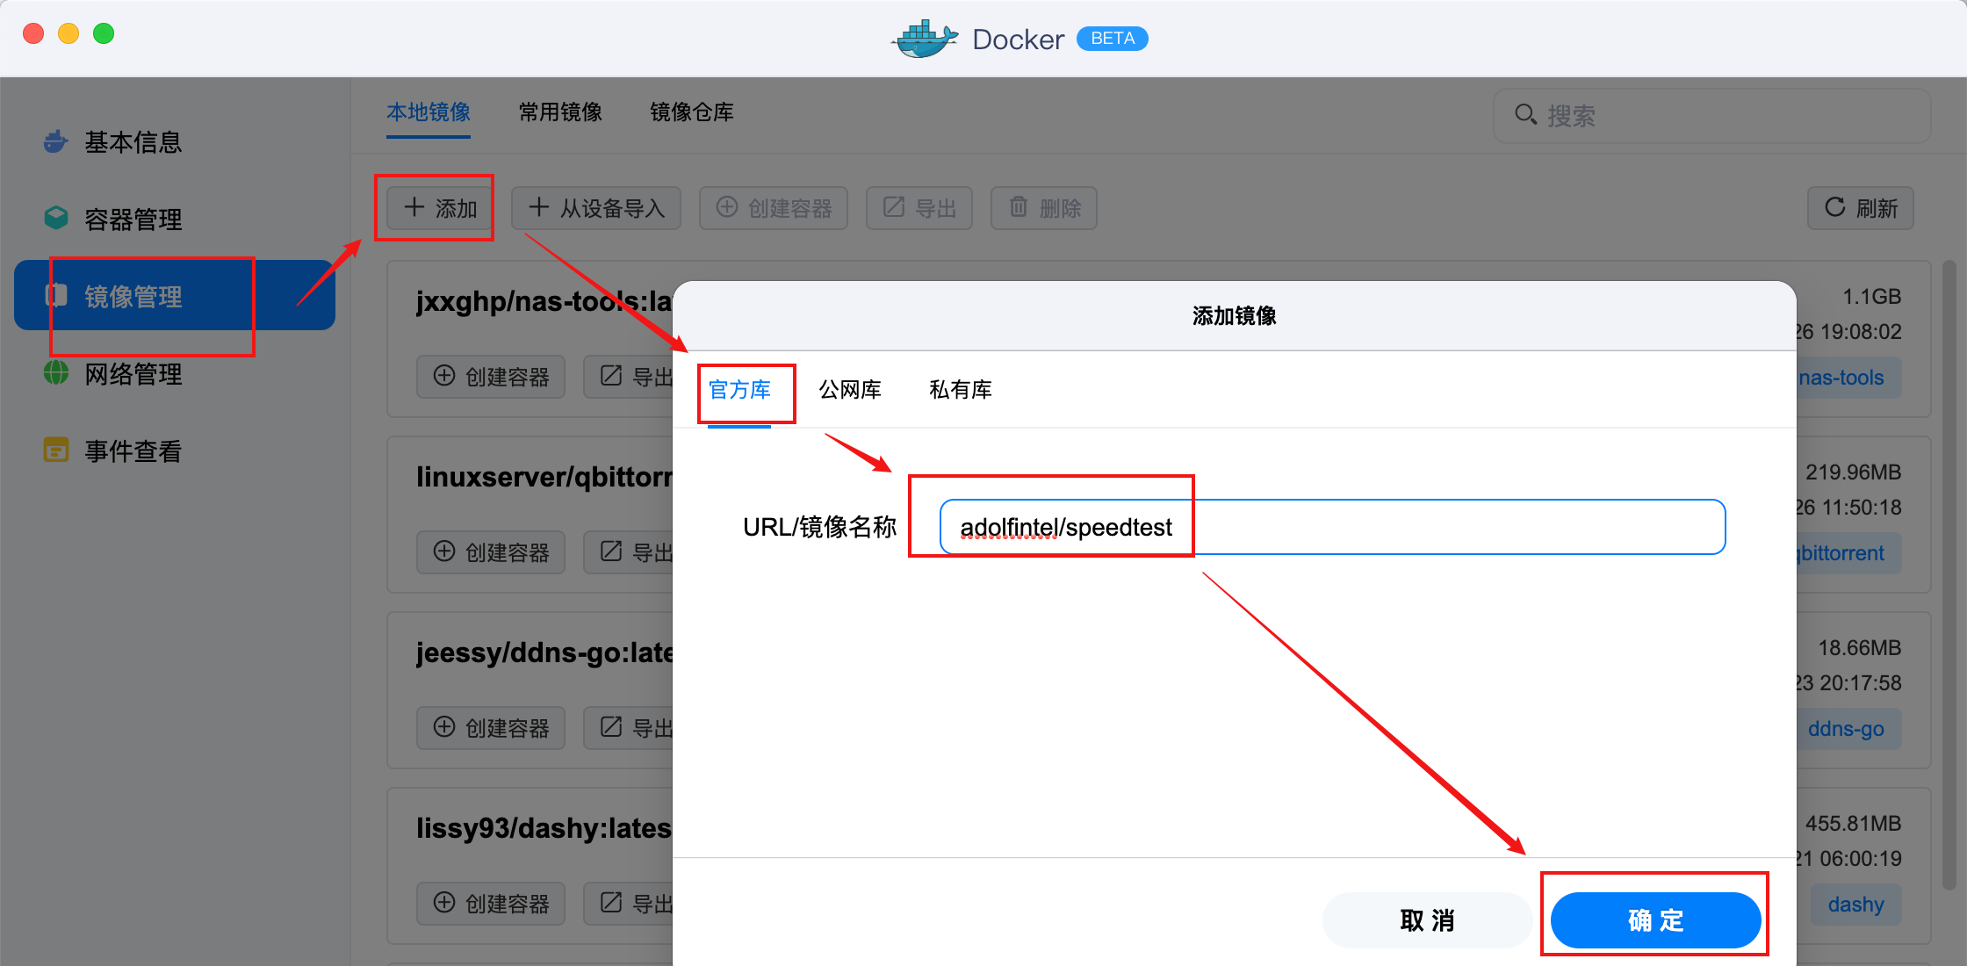This screenshot has width=1967, height=966.
Task: Click the red close window button
Action: pyautogui.click(x=33, y=33)
